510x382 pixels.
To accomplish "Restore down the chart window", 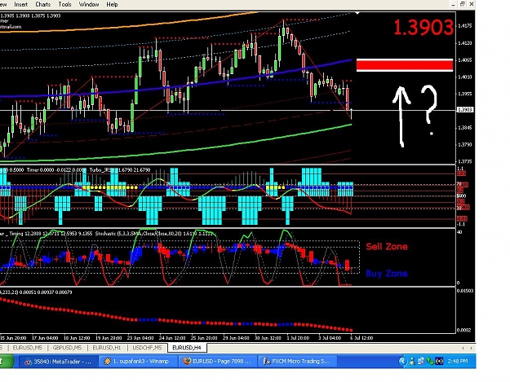I will click(x=462, y=4).
